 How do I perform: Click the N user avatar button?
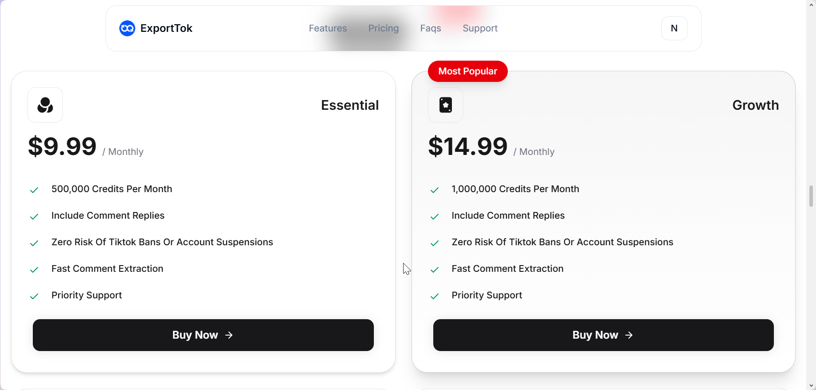pyautogui.click(x=674, y=28)
